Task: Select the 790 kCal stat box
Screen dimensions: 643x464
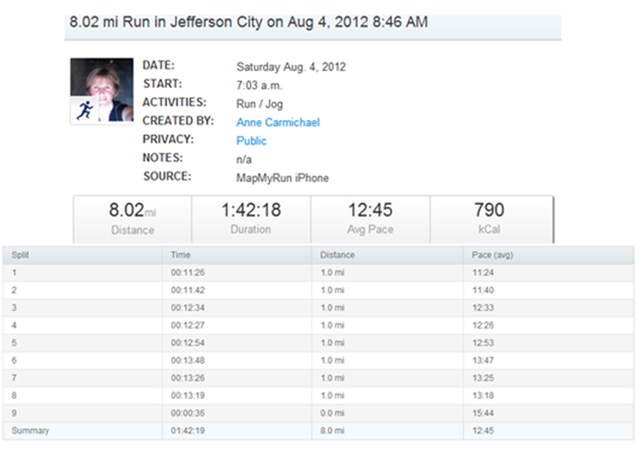Action: click(x=489, y=219)
